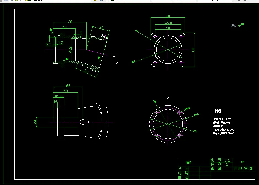
Task: Select the 技术要求 heading text
Action: point(218,111)
